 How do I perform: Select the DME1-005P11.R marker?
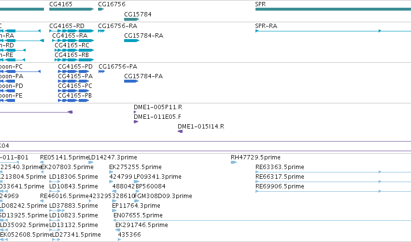[x=135, y=112]
